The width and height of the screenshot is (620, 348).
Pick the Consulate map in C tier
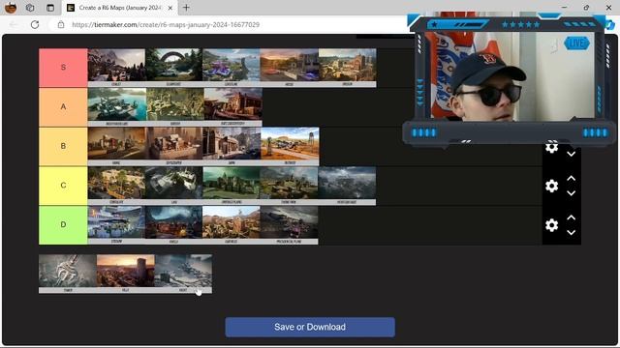click(x=116, y=186)
